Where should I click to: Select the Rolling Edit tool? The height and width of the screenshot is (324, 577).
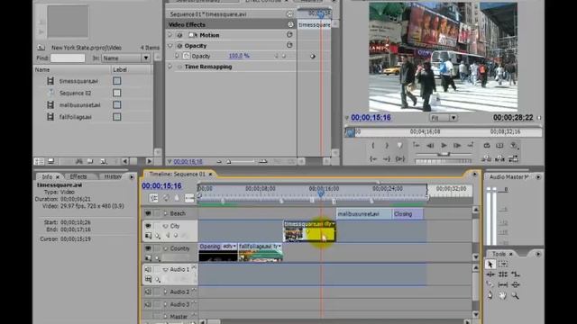[503, 274]
